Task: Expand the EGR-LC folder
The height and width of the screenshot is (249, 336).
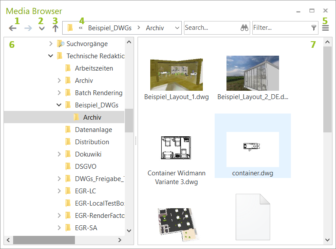Action: click(59, 191)
